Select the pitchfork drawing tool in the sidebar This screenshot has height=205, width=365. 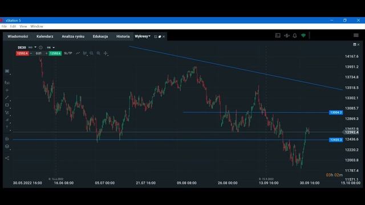tap(7, 120)
